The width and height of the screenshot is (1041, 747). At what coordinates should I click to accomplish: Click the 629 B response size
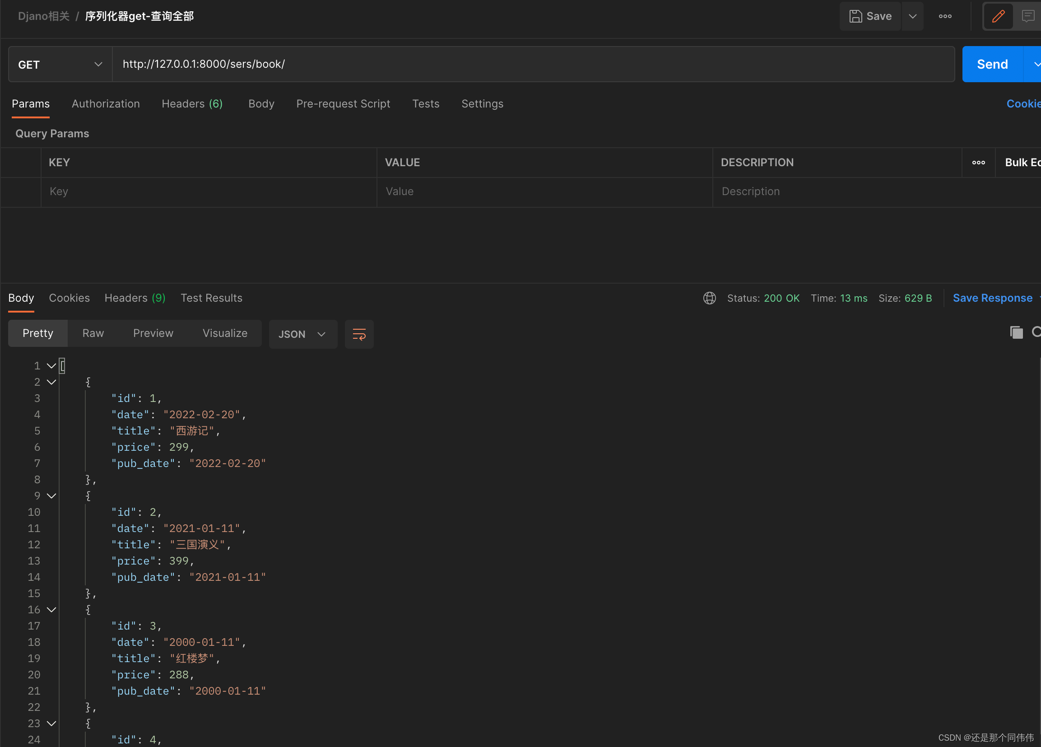coord(918,299)
